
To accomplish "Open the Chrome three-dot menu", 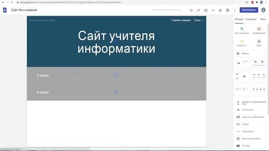I will [x=266, y=3].
